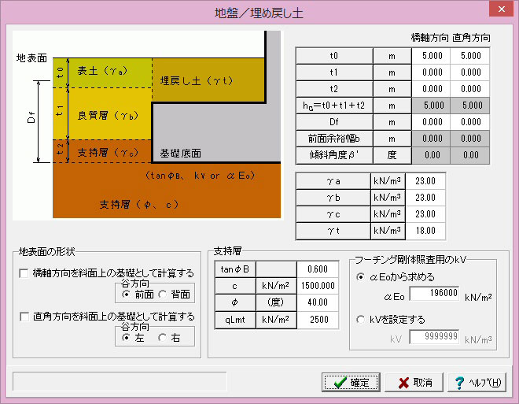This screenshot has width=519, height=404.
Task: Edit t2 直角方向 cell
Action: pos(469,89)
